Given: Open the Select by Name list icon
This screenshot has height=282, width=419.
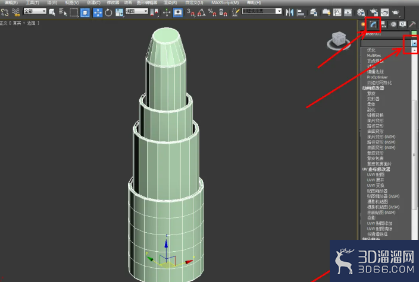Looking at the screenshot, I should 63,12.
